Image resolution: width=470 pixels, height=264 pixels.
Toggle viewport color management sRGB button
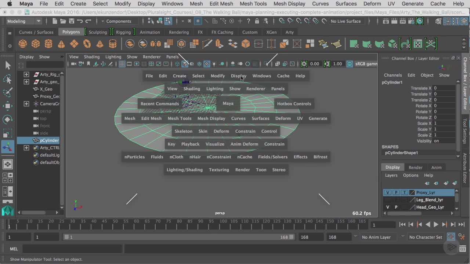(x=350, y=64)
